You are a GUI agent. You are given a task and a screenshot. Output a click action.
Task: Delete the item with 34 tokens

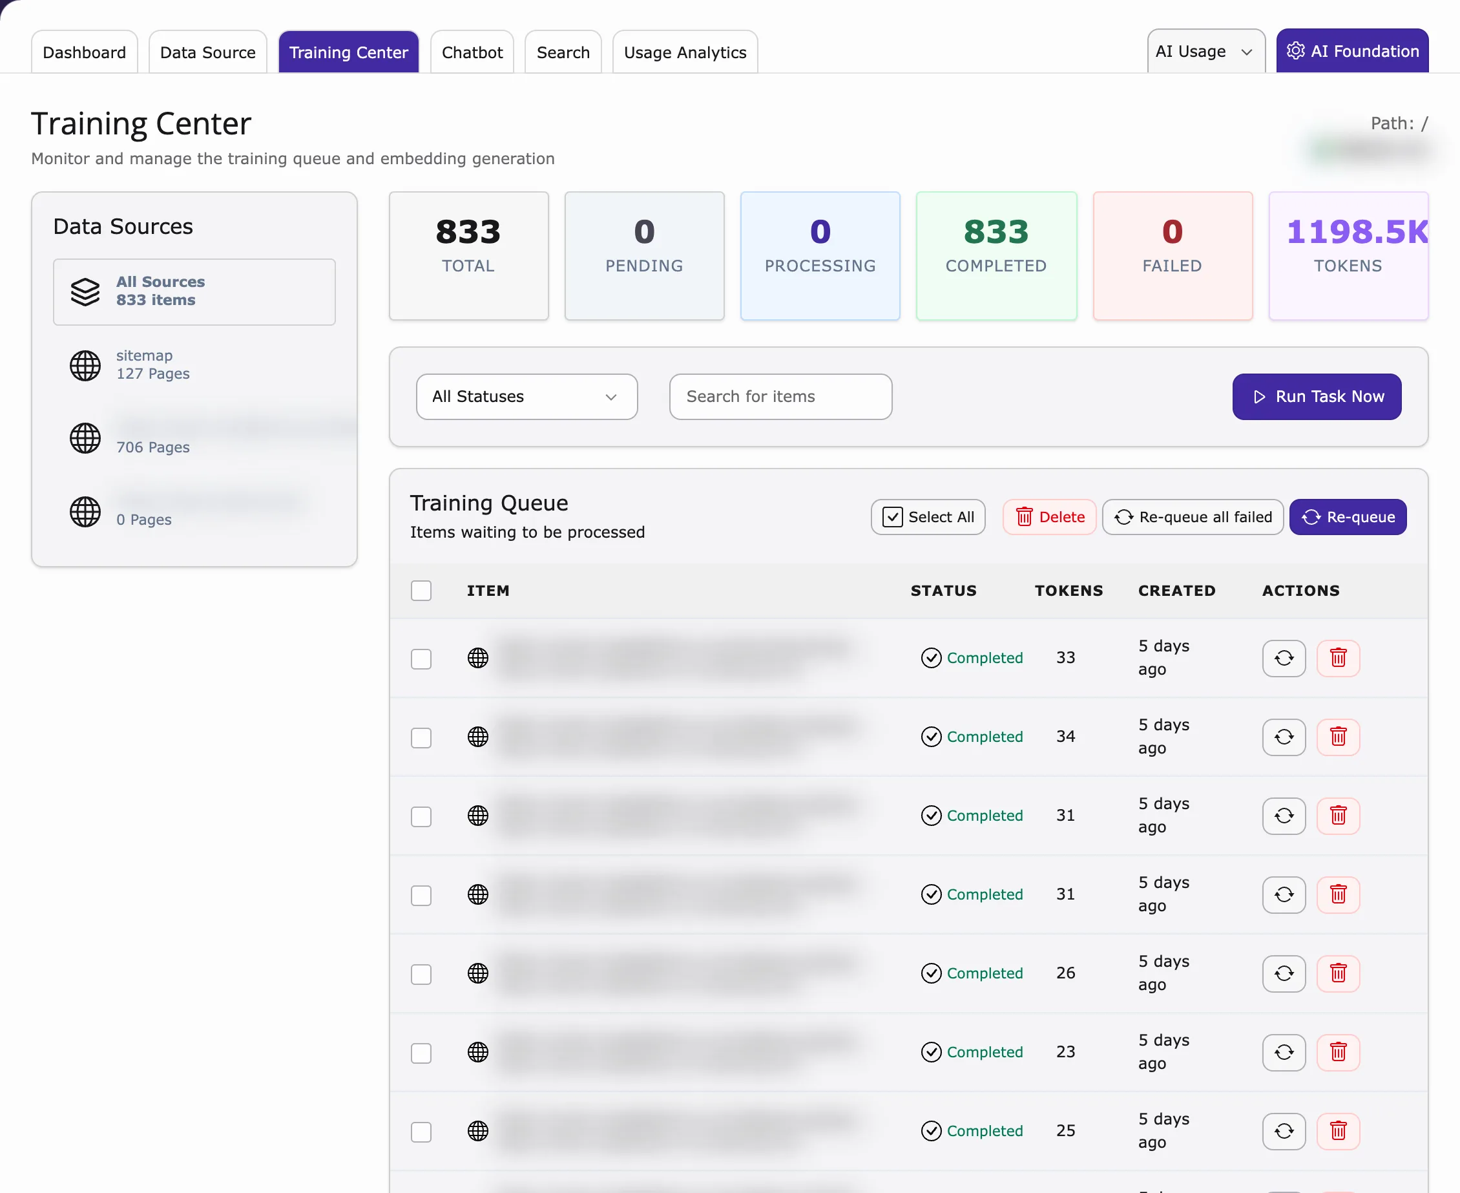tap(1338, 737)
